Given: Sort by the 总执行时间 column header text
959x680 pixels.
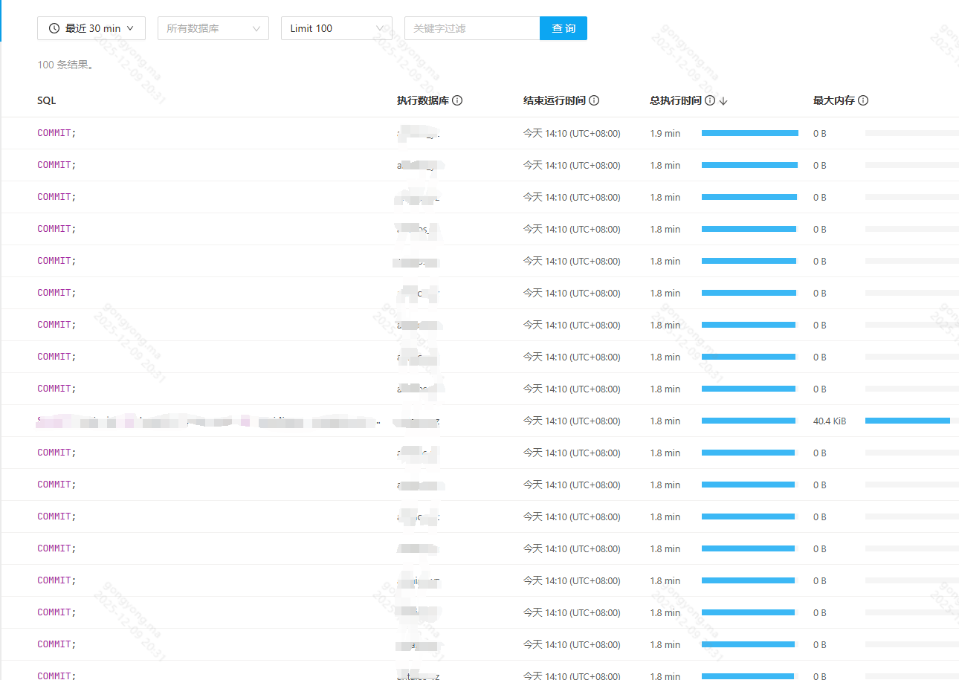Looking at the screenshot, I should pos(675,100).
